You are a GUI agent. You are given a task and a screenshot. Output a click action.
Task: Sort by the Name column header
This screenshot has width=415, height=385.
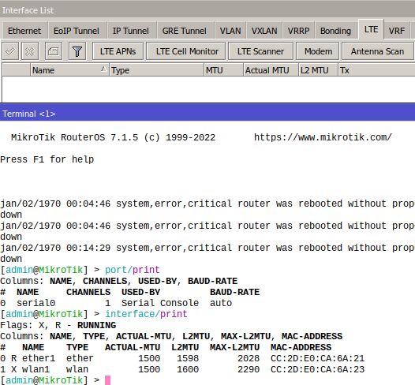click(x=69, y=70)
